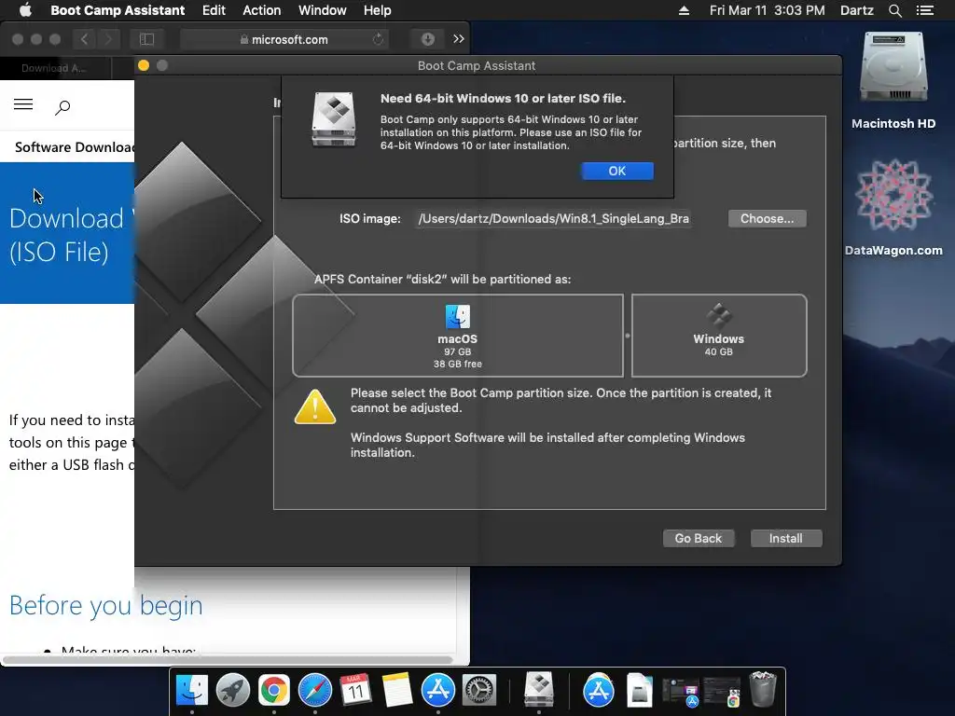This screenshot has height=716, width=955.
Task: Click the eject icon in menu bar
Action: 684,10
